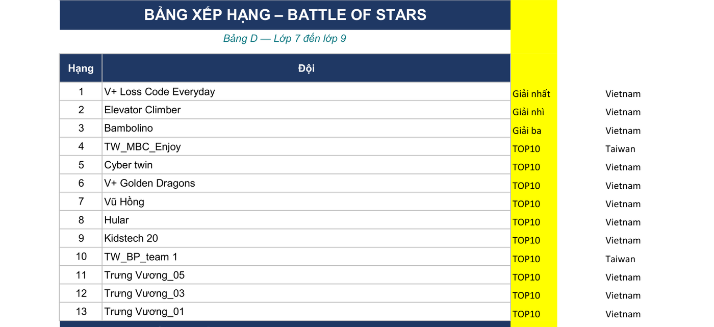Select the yellow "Giải nhì" cell
The width and height of the screenshot is (714, 327).
point(533,112)
